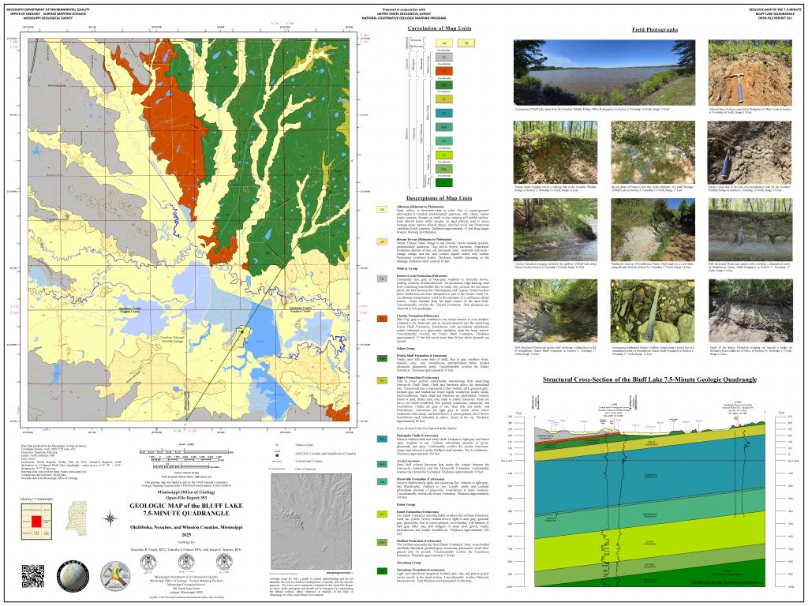The image size is (808, 606).
Task: Click the first geologist seal stamp
Action: click(x=147, y=563)
